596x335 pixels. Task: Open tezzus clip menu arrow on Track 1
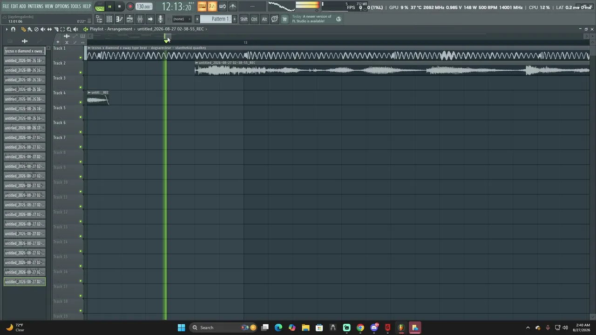[89, 48]
